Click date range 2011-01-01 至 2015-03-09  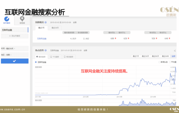pos(71,50)
